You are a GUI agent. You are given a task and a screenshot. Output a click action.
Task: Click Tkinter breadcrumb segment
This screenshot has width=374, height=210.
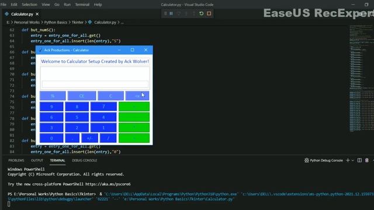coord(78,22)
